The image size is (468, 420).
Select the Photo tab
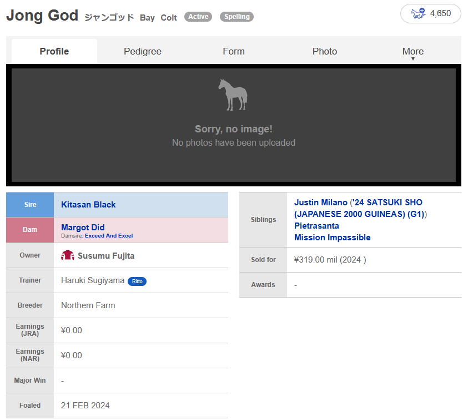pyautogui.click(x=325, y=51)
